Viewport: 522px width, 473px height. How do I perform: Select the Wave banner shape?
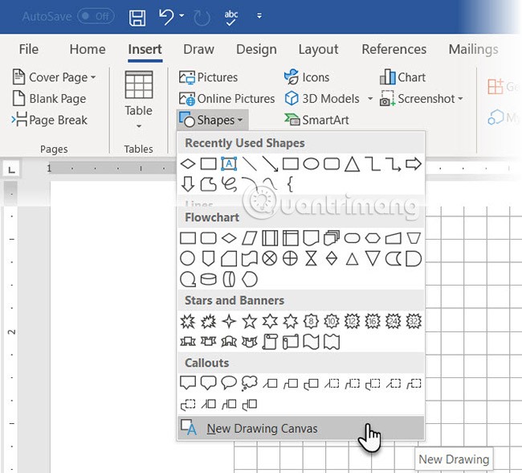point(311,342)
